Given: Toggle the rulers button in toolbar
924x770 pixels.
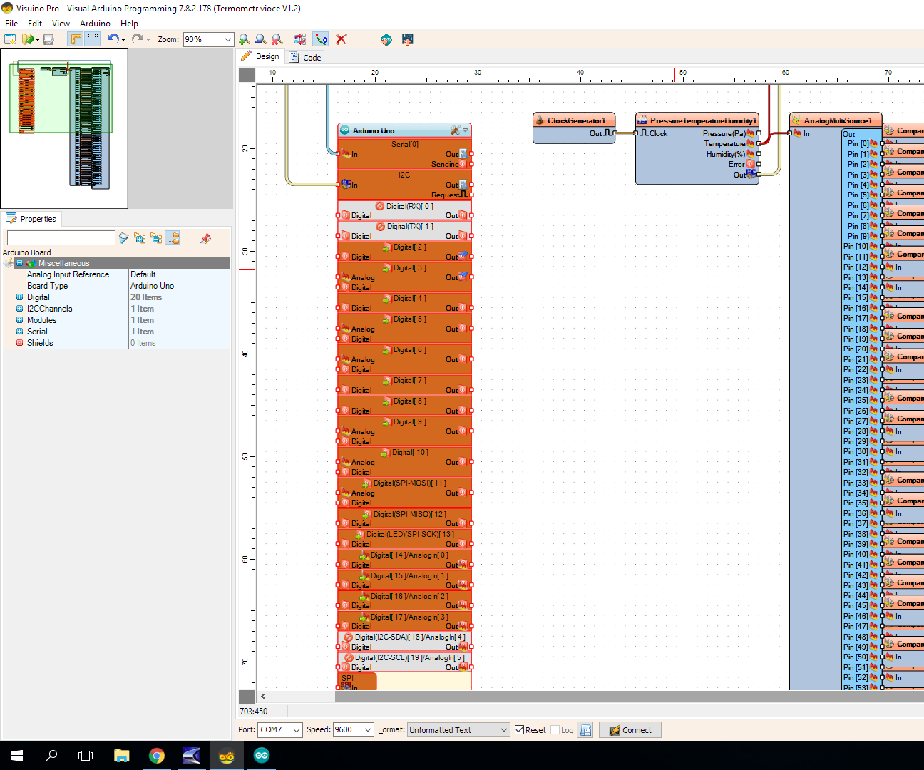Looking at the screenshot, I should point(76,39).
